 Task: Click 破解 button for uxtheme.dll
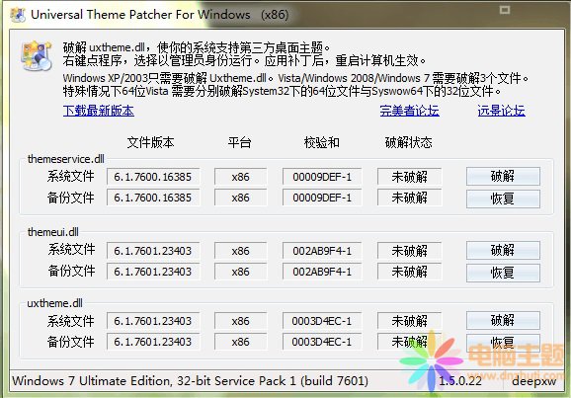tap(503, 320)
